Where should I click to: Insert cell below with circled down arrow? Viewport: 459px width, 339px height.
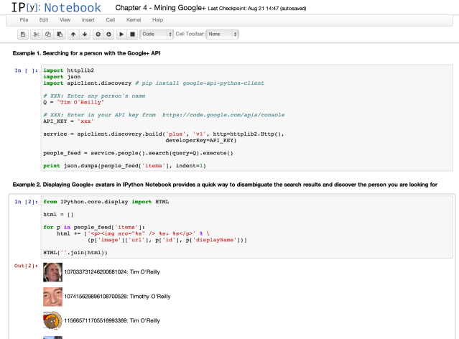coord(108,34)
